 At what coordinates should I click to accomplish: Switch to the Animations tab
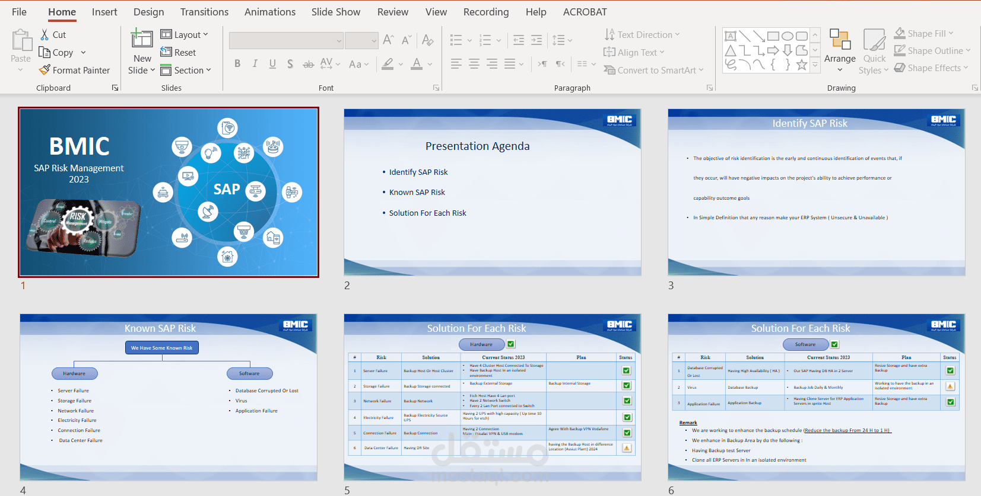coord(270,12)
